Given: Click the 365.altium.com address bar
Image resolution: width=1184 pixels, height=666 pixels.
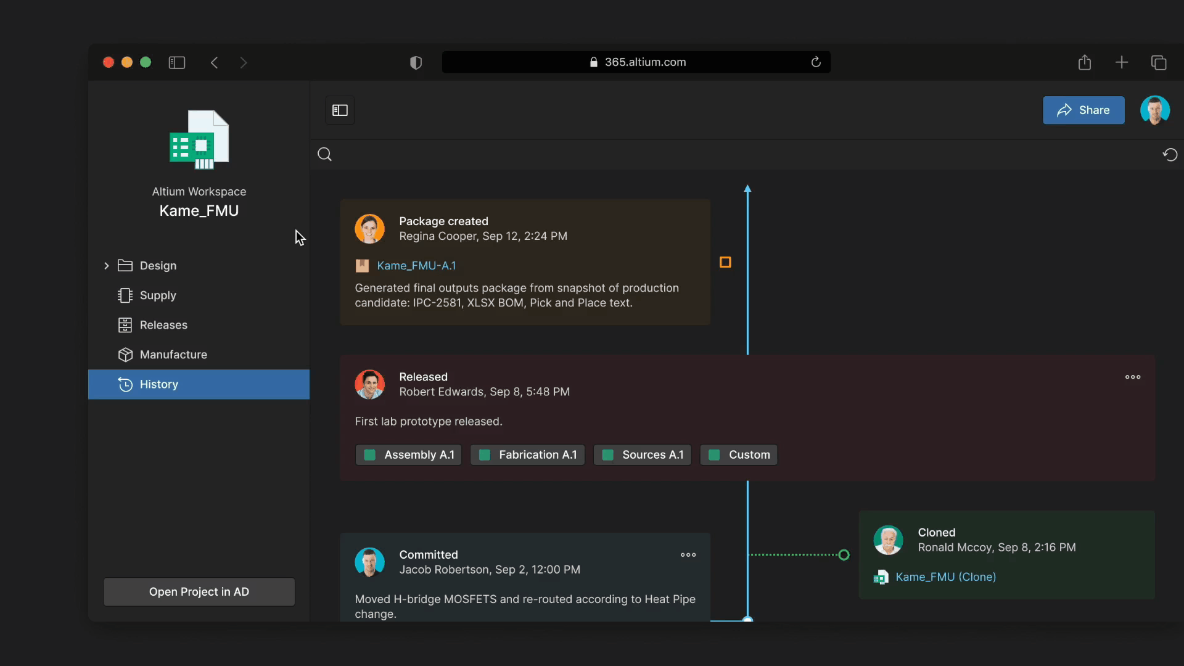Looking at the screenshot, I should tap(636, 62).
